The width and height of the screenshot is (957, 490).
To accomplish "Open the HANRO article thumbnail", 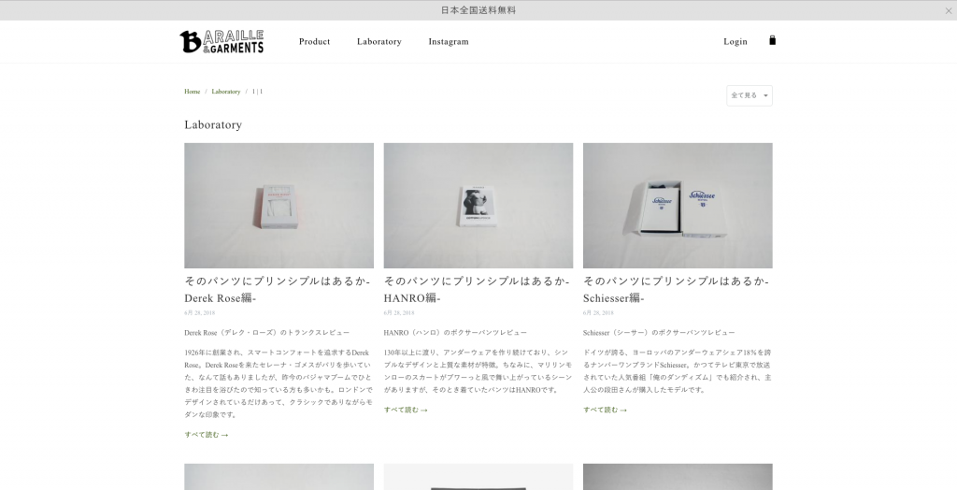I will (478, 206).
